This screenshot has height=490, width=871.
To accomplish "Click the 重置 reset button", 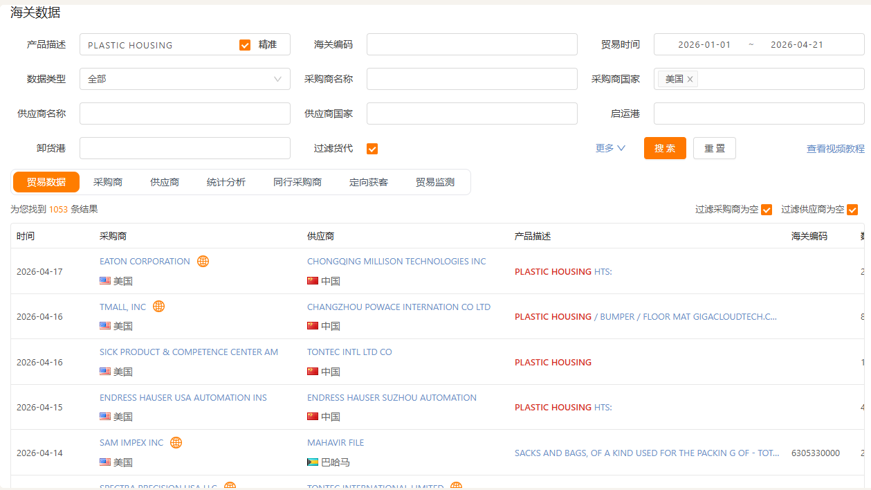I will [715, 148].
